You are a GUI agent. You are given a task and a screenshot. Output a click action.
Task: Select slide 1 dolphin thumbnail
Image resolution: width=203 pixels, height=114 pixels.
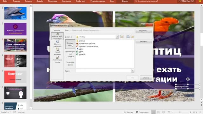[15, 13]
